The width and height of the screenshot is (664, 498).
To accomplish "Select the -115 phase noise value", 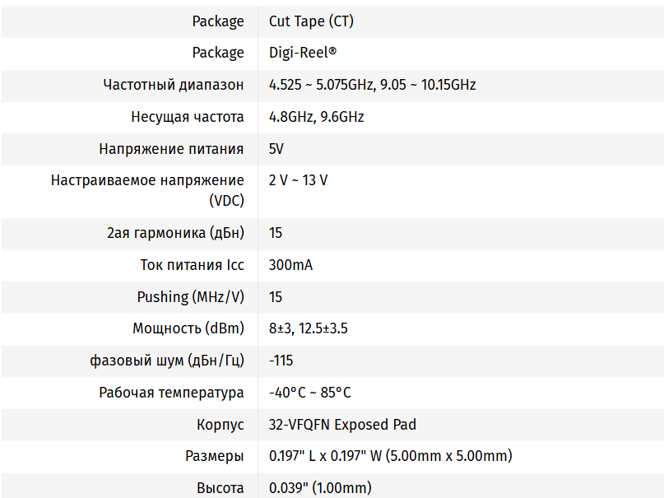I will pyautogui.click(x=281, y=361).
